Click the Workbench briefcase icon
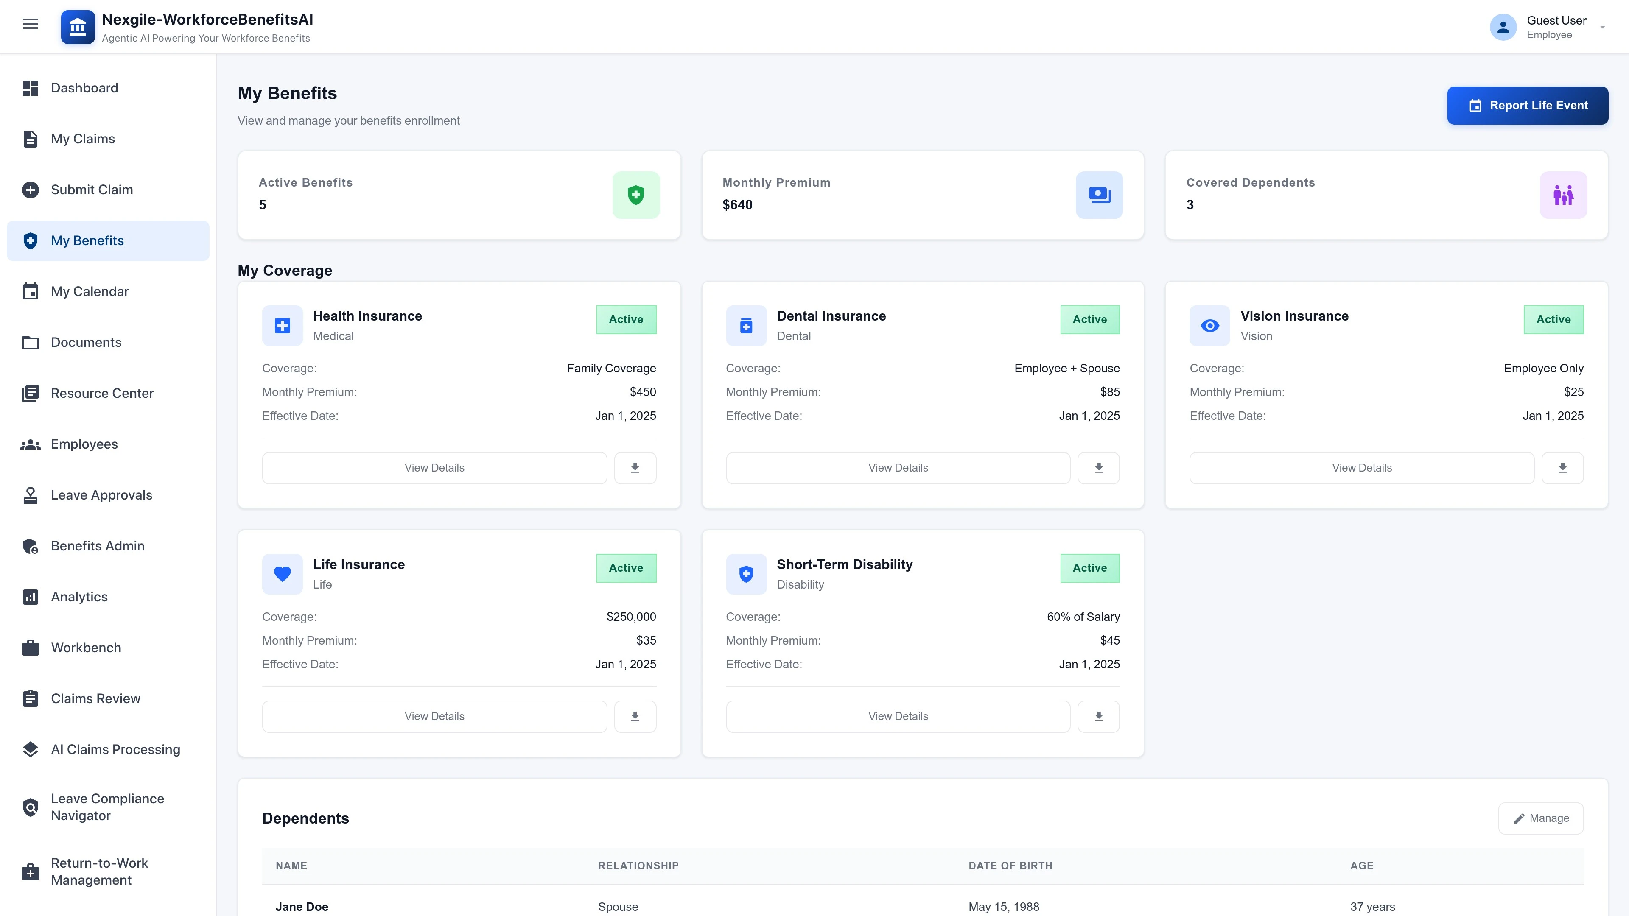 click(x=30, y=647)
